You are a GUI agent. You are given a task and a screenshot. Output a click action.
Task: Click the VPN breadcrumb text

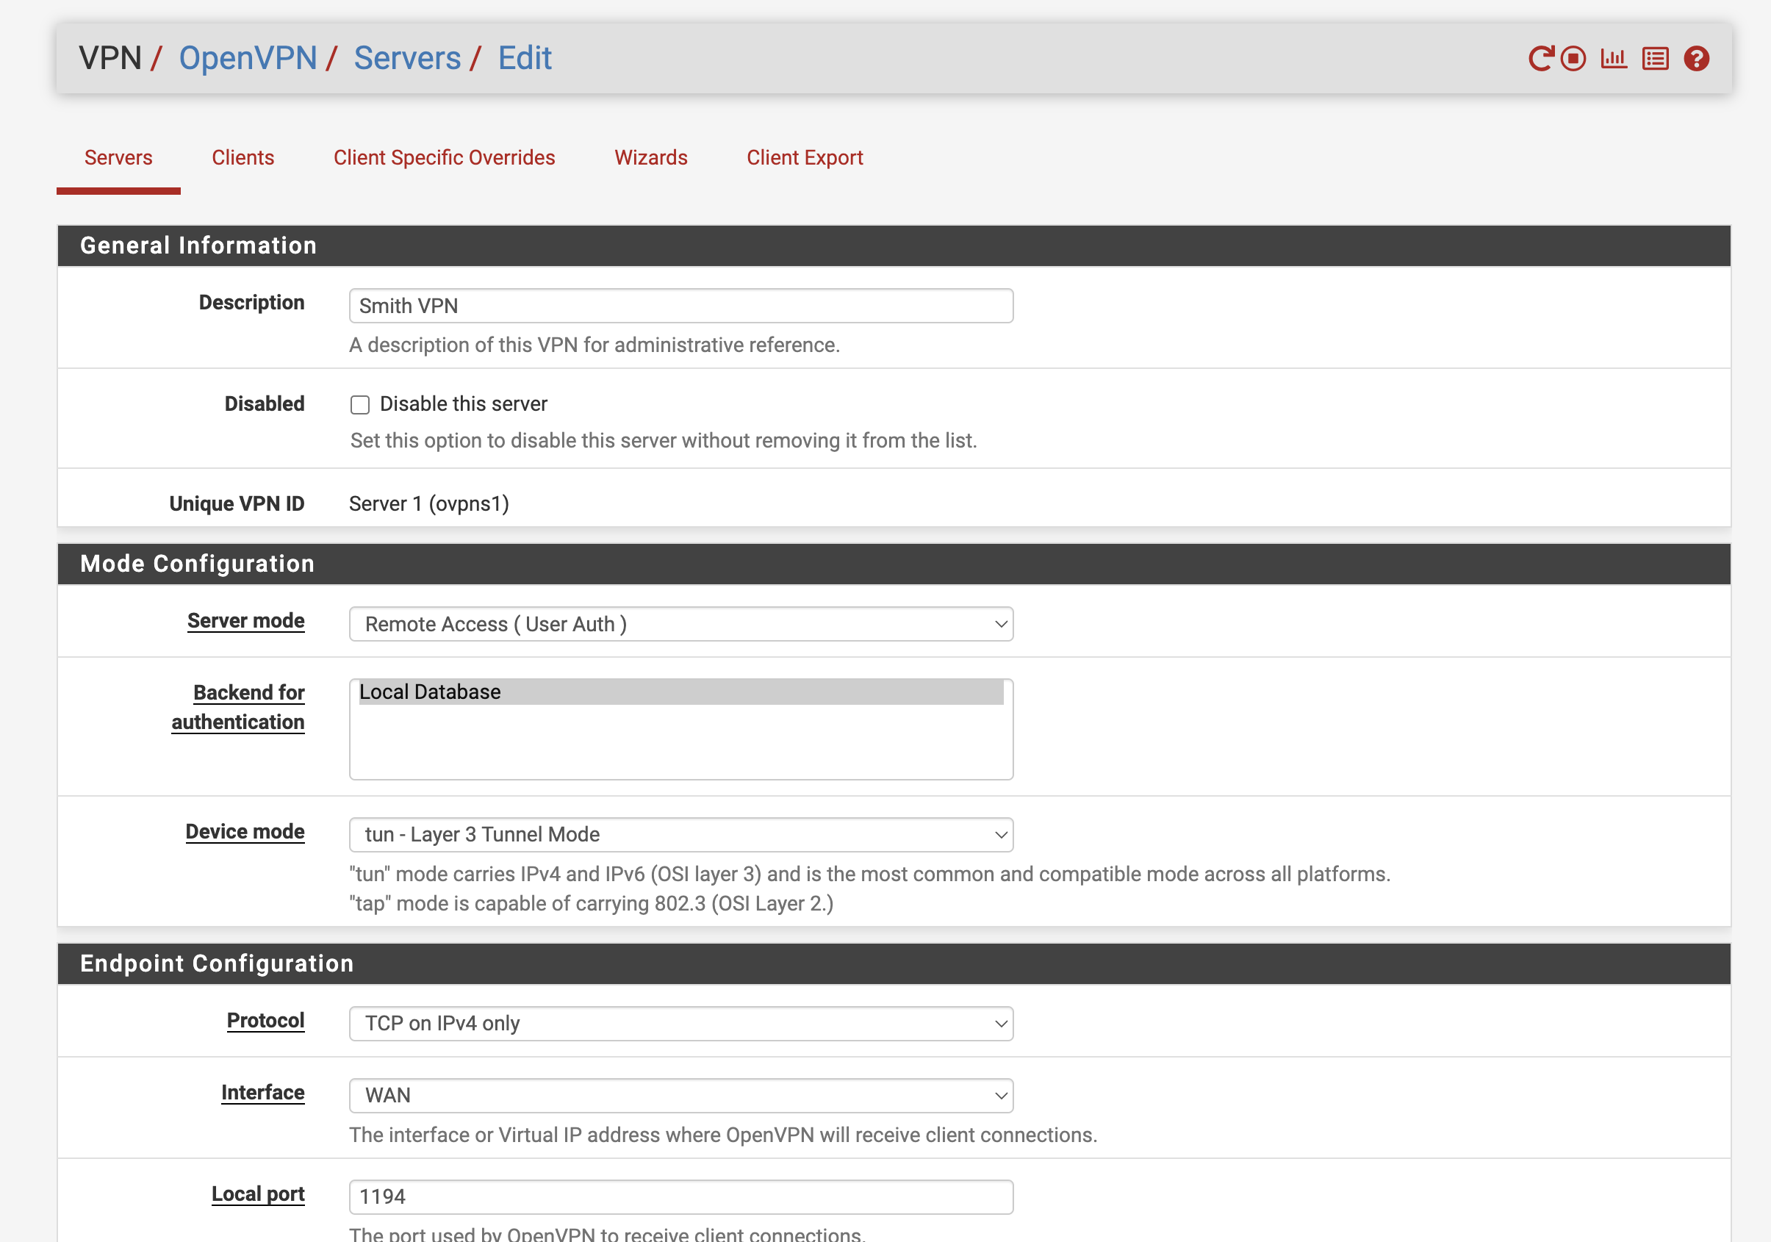pos(110,58)
